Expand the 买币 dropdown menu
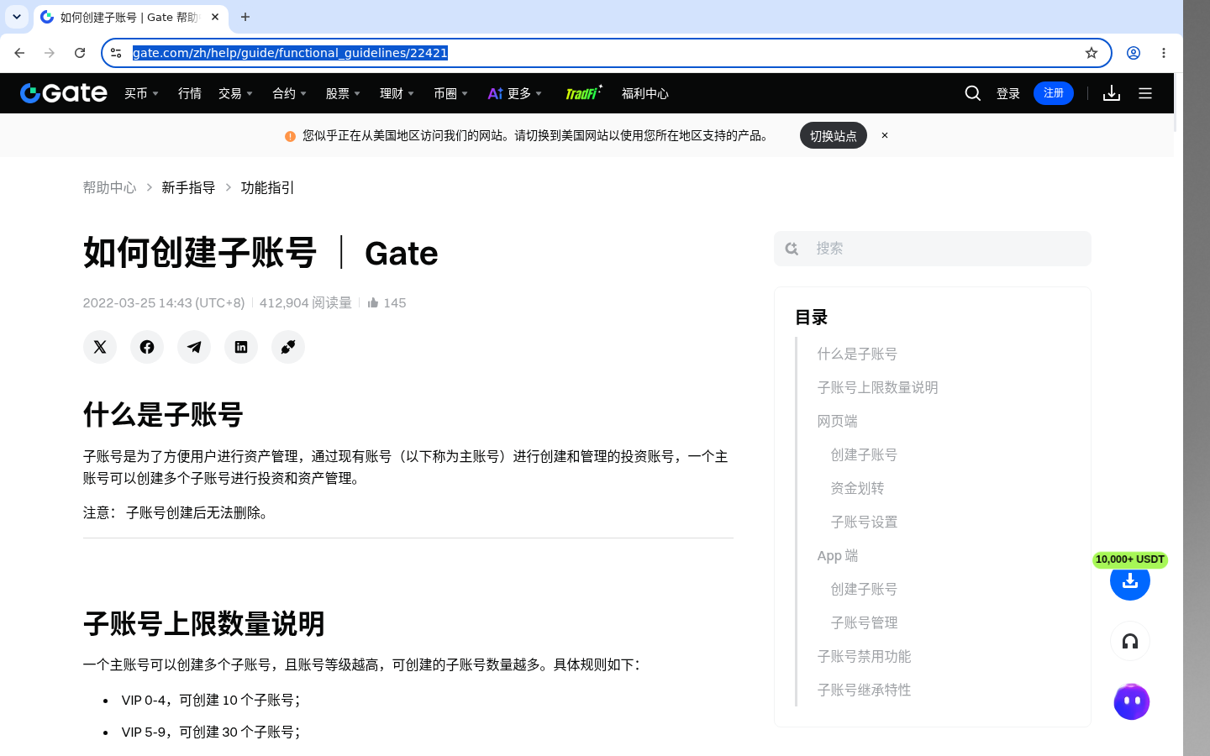The image size is (1210, 756). point(142,93)
